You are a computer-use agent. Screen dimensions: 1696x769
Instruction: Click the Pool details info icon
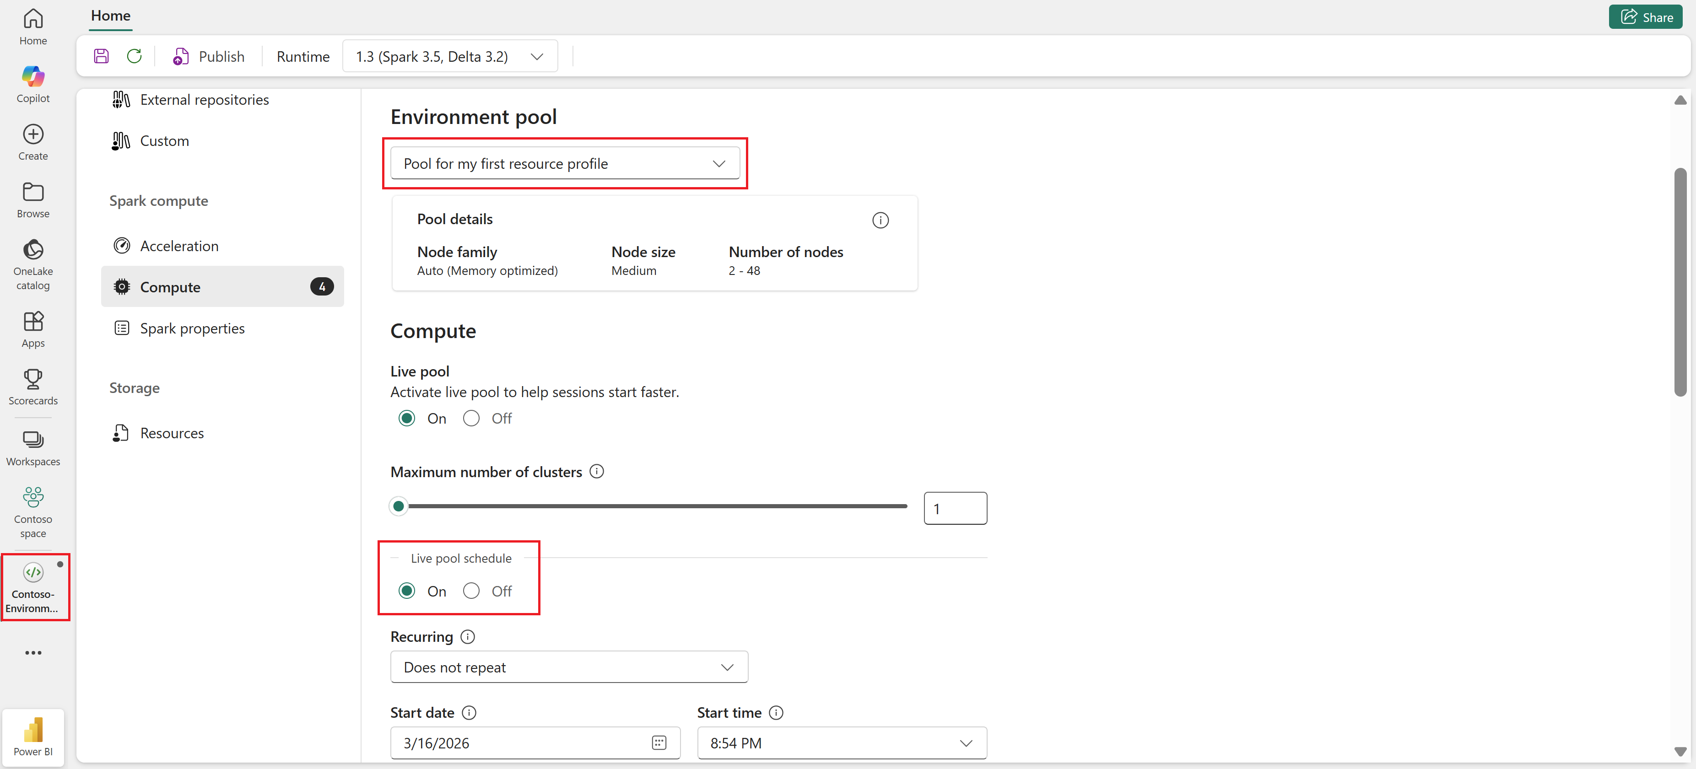pyautogui.click(x=880, y=220)
